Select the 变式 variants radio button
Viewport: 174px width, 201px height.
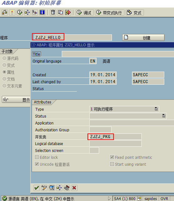pos(4,65)
